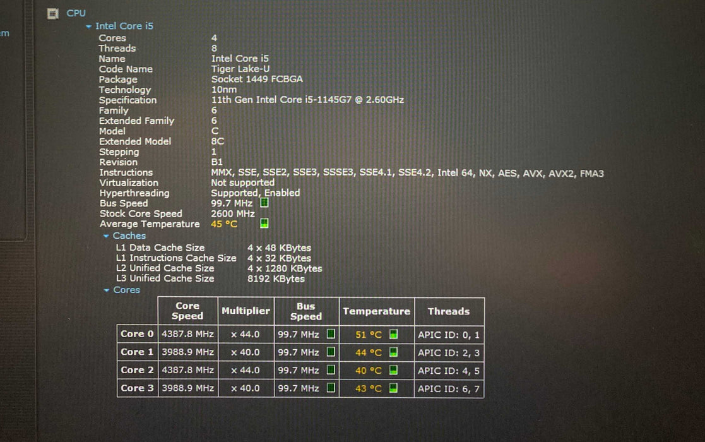The height and width of the screenshot is (442, 705).
Task: Select the Core 1 row label
Action: click(x=137, y=352)
